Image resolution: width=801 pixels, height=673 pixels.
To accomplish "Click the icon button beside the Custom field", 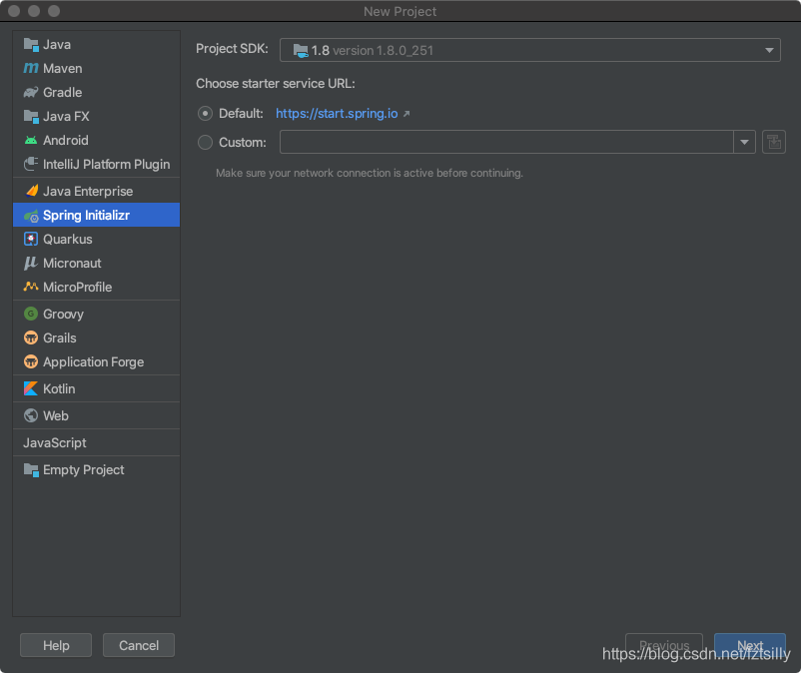I will point(774,142).
